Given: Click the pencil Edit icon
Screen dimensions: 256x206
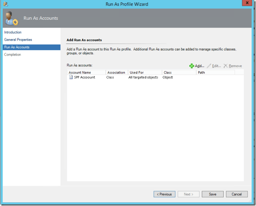Looking at the screenshot, I should coord(209,66).
